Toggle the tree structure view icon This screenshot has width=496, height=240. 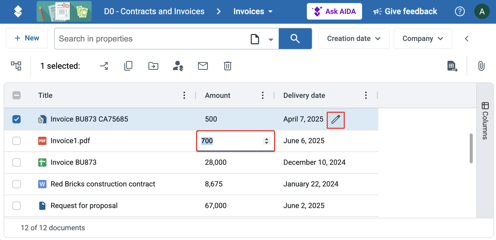(16, 66)
